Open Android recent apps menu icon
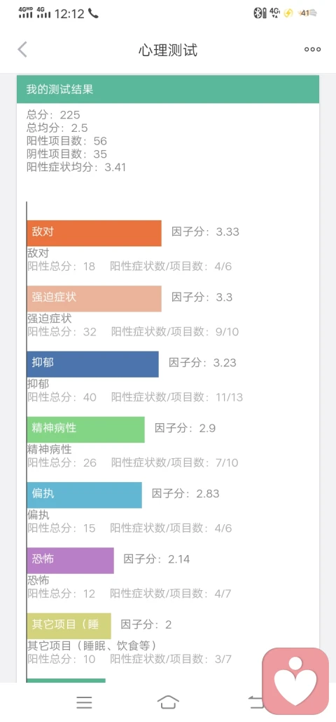The image size is (336, 722). coord(84,702)
